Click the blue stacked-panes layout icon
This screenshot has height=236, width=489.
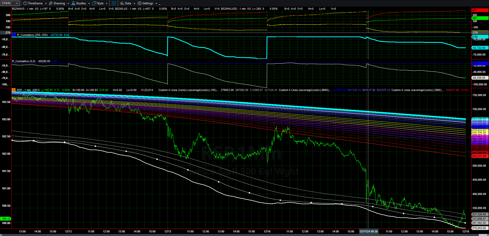pos(114,3)
